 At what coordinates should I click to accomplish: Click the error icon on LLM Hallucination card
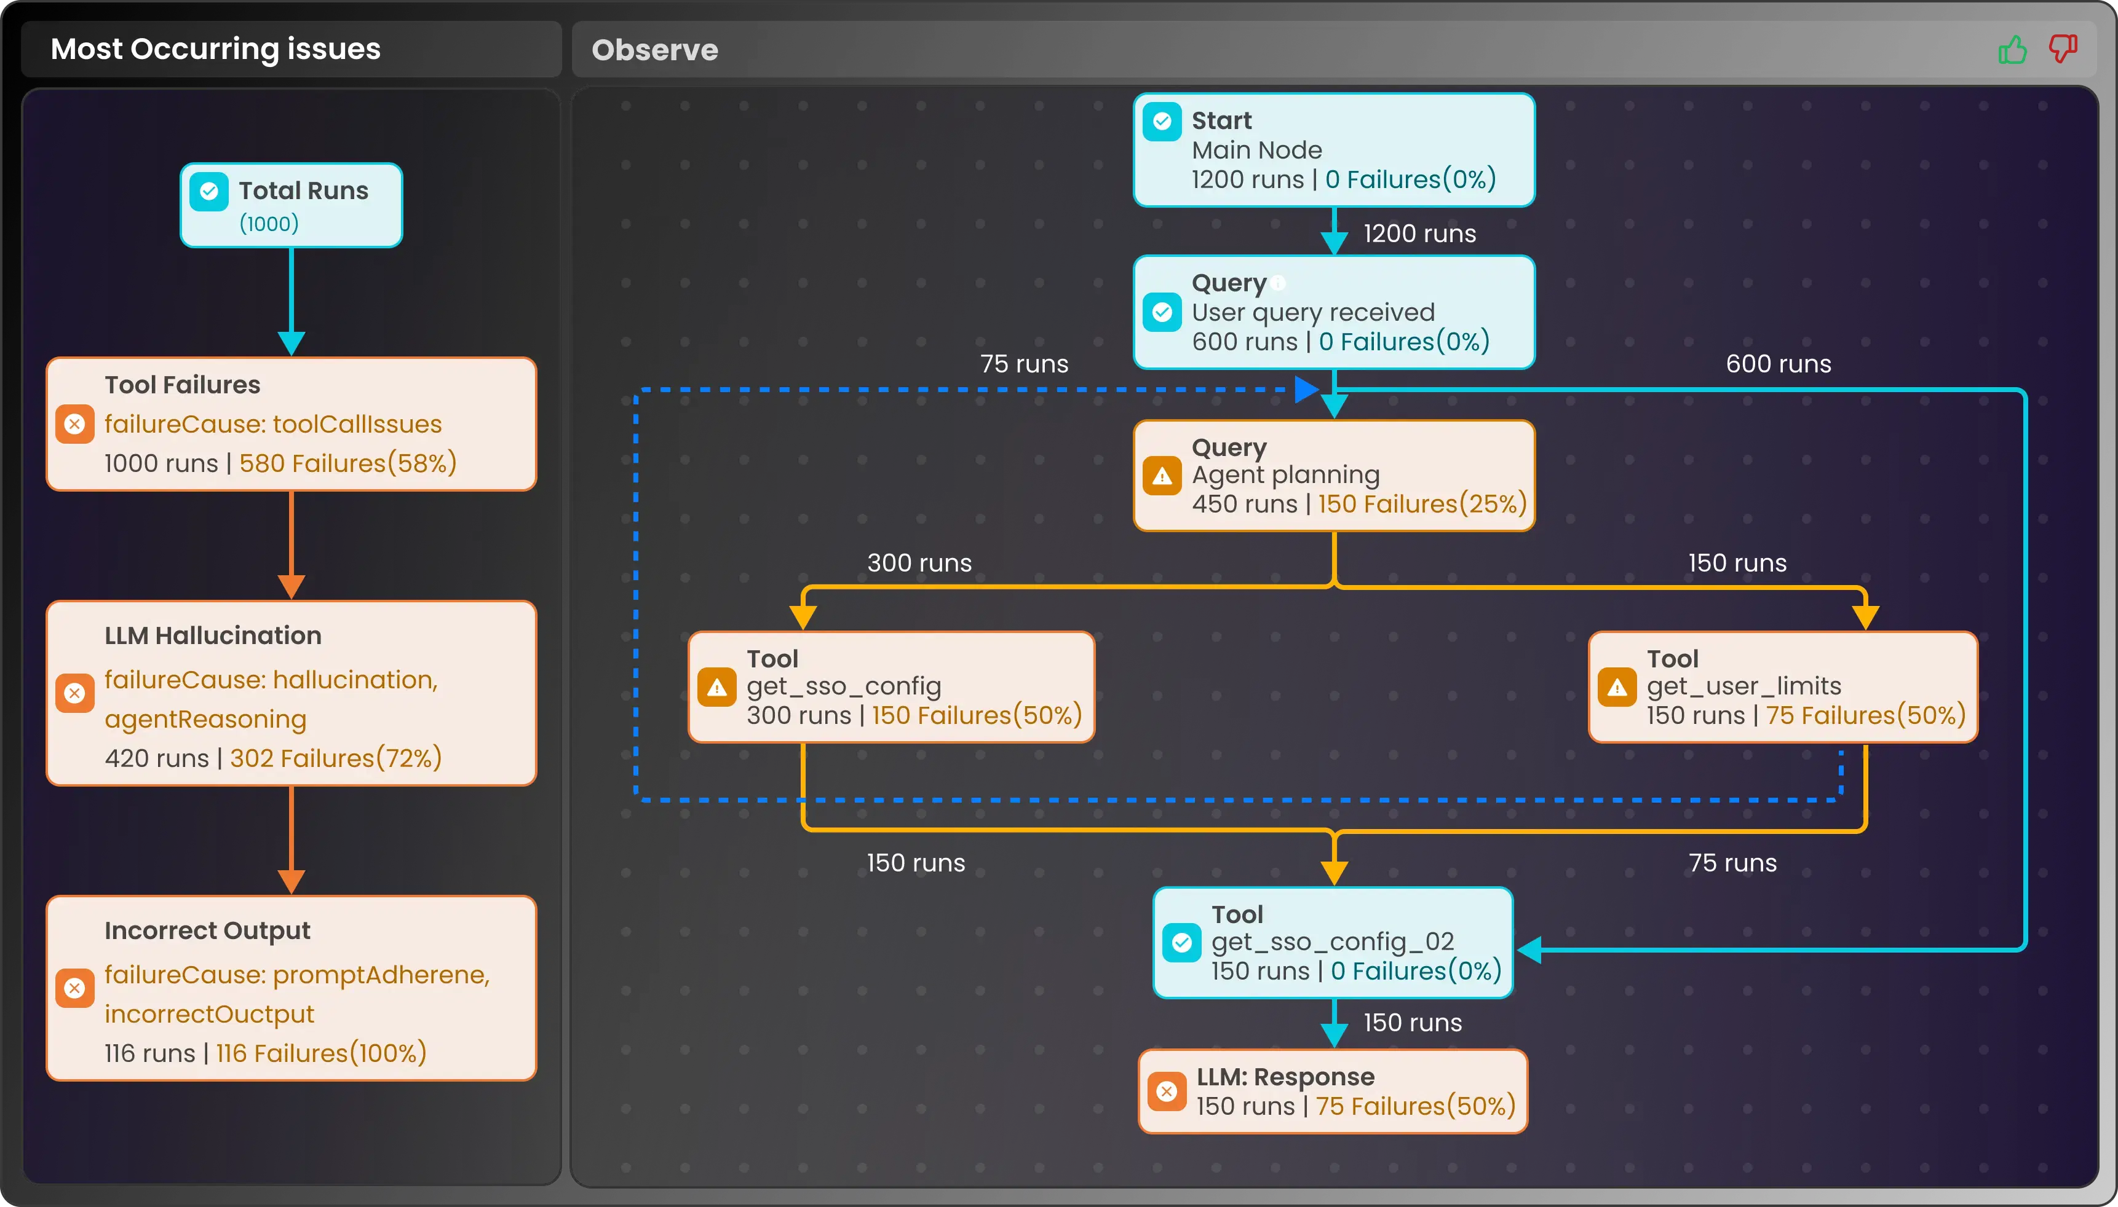pos(74,693)
